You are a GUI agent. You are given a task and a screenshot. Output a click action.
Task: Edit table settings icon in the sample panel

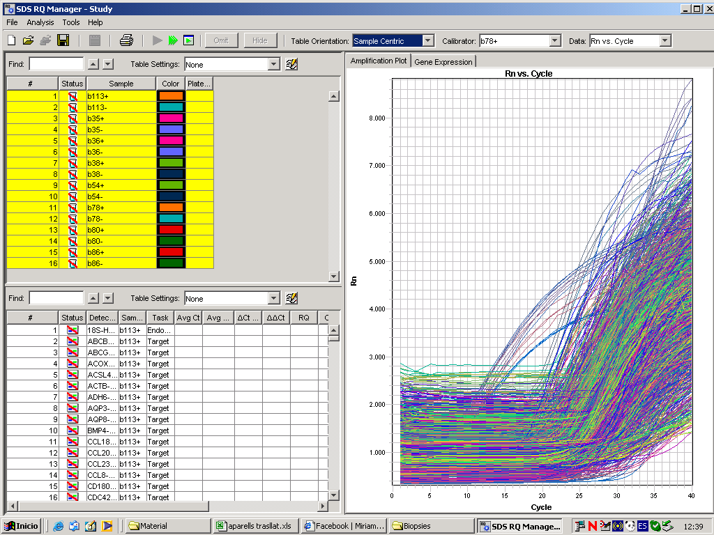click(292, 64)
